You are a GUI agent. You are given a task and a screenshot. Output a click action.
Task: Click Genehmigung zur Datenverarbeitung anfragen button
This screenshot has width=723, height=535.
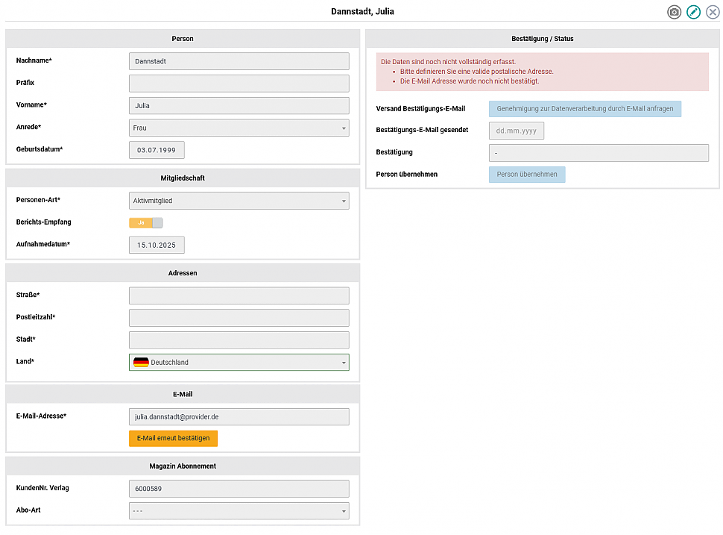[584, 109]
